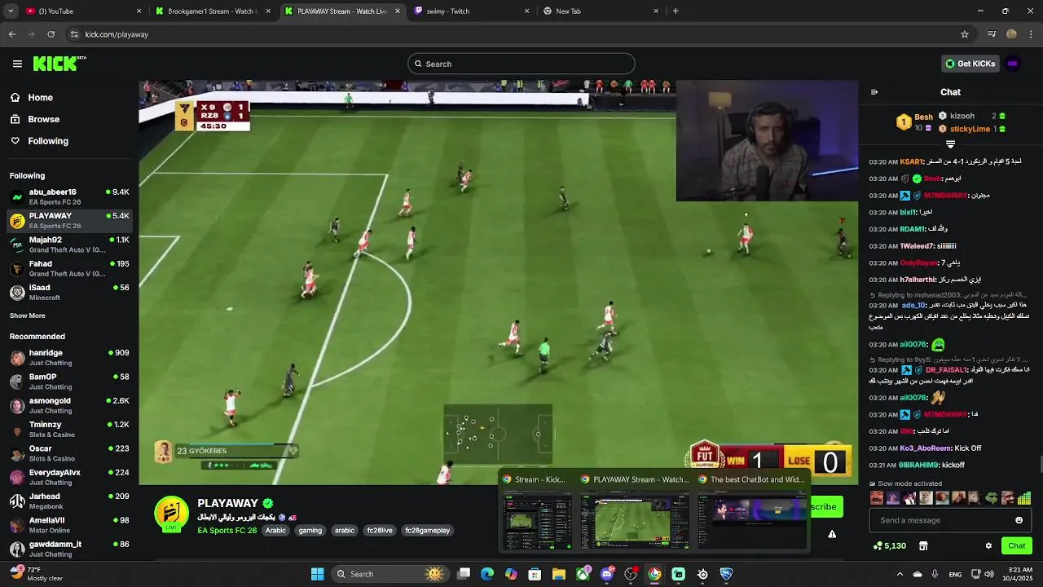This screenshot has height=587, width=1043.
Task: Open a new browser tab
Action: (676, 11)
